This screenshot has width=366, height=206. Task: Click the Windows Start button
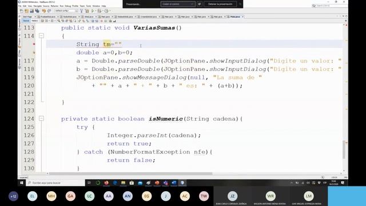coord(22,183)
